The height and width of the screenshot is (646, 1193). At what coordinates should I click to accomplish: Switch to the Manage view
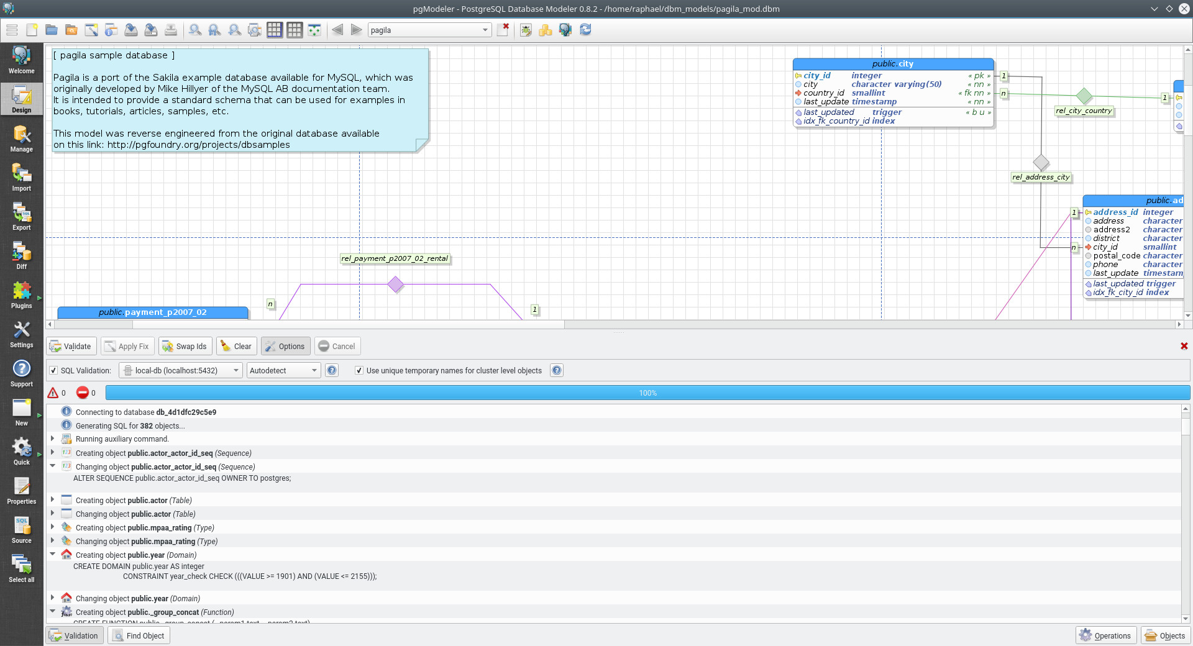tap(22, 139)
